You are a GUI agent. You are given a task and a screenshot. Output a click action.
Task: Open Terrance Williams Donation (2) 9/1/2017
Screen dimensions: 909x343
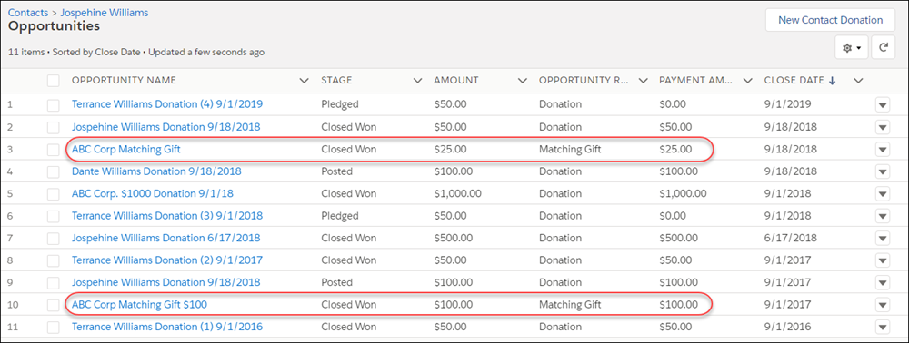click(x=167, y=260)
